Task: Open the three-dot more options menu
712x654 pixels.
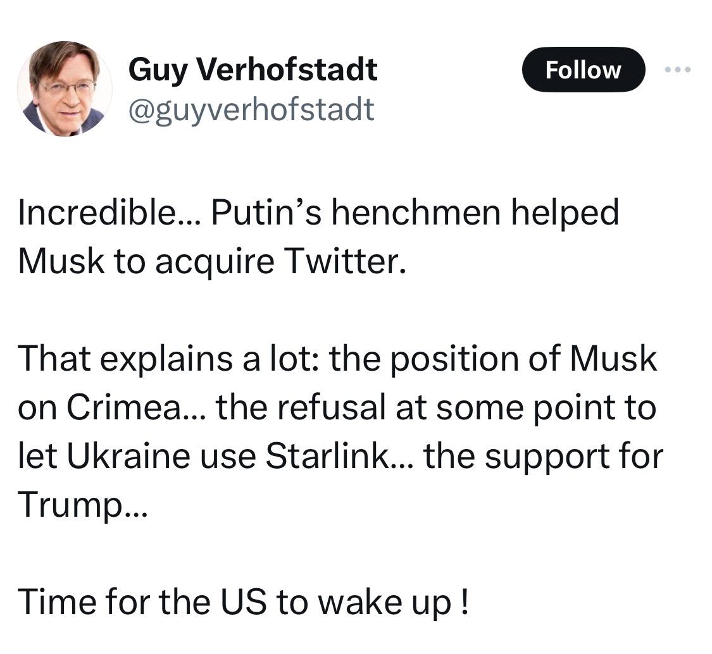Action: point(678,70)
